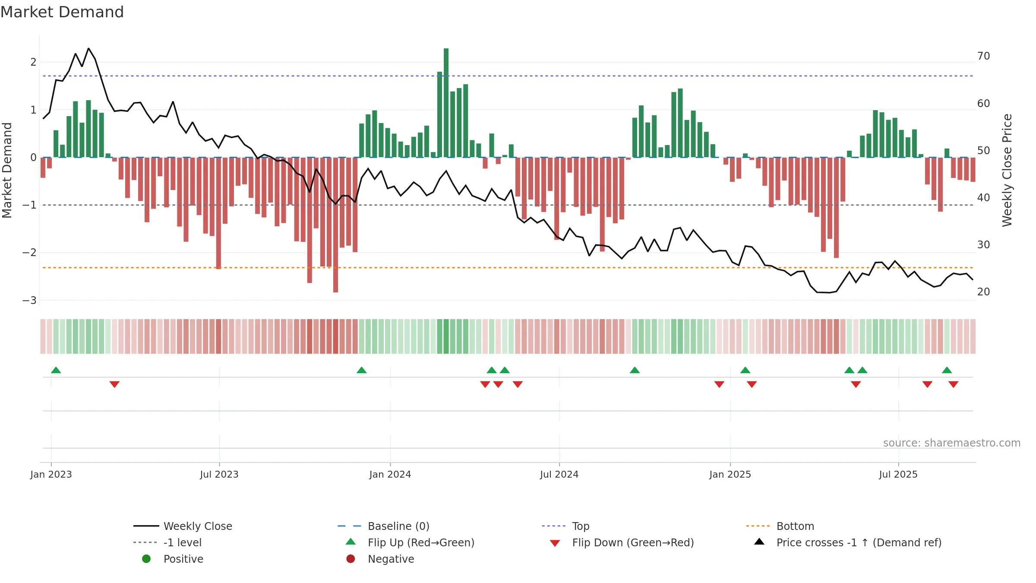Click the Jul 2025 x-axis label

tap(898, 474)
